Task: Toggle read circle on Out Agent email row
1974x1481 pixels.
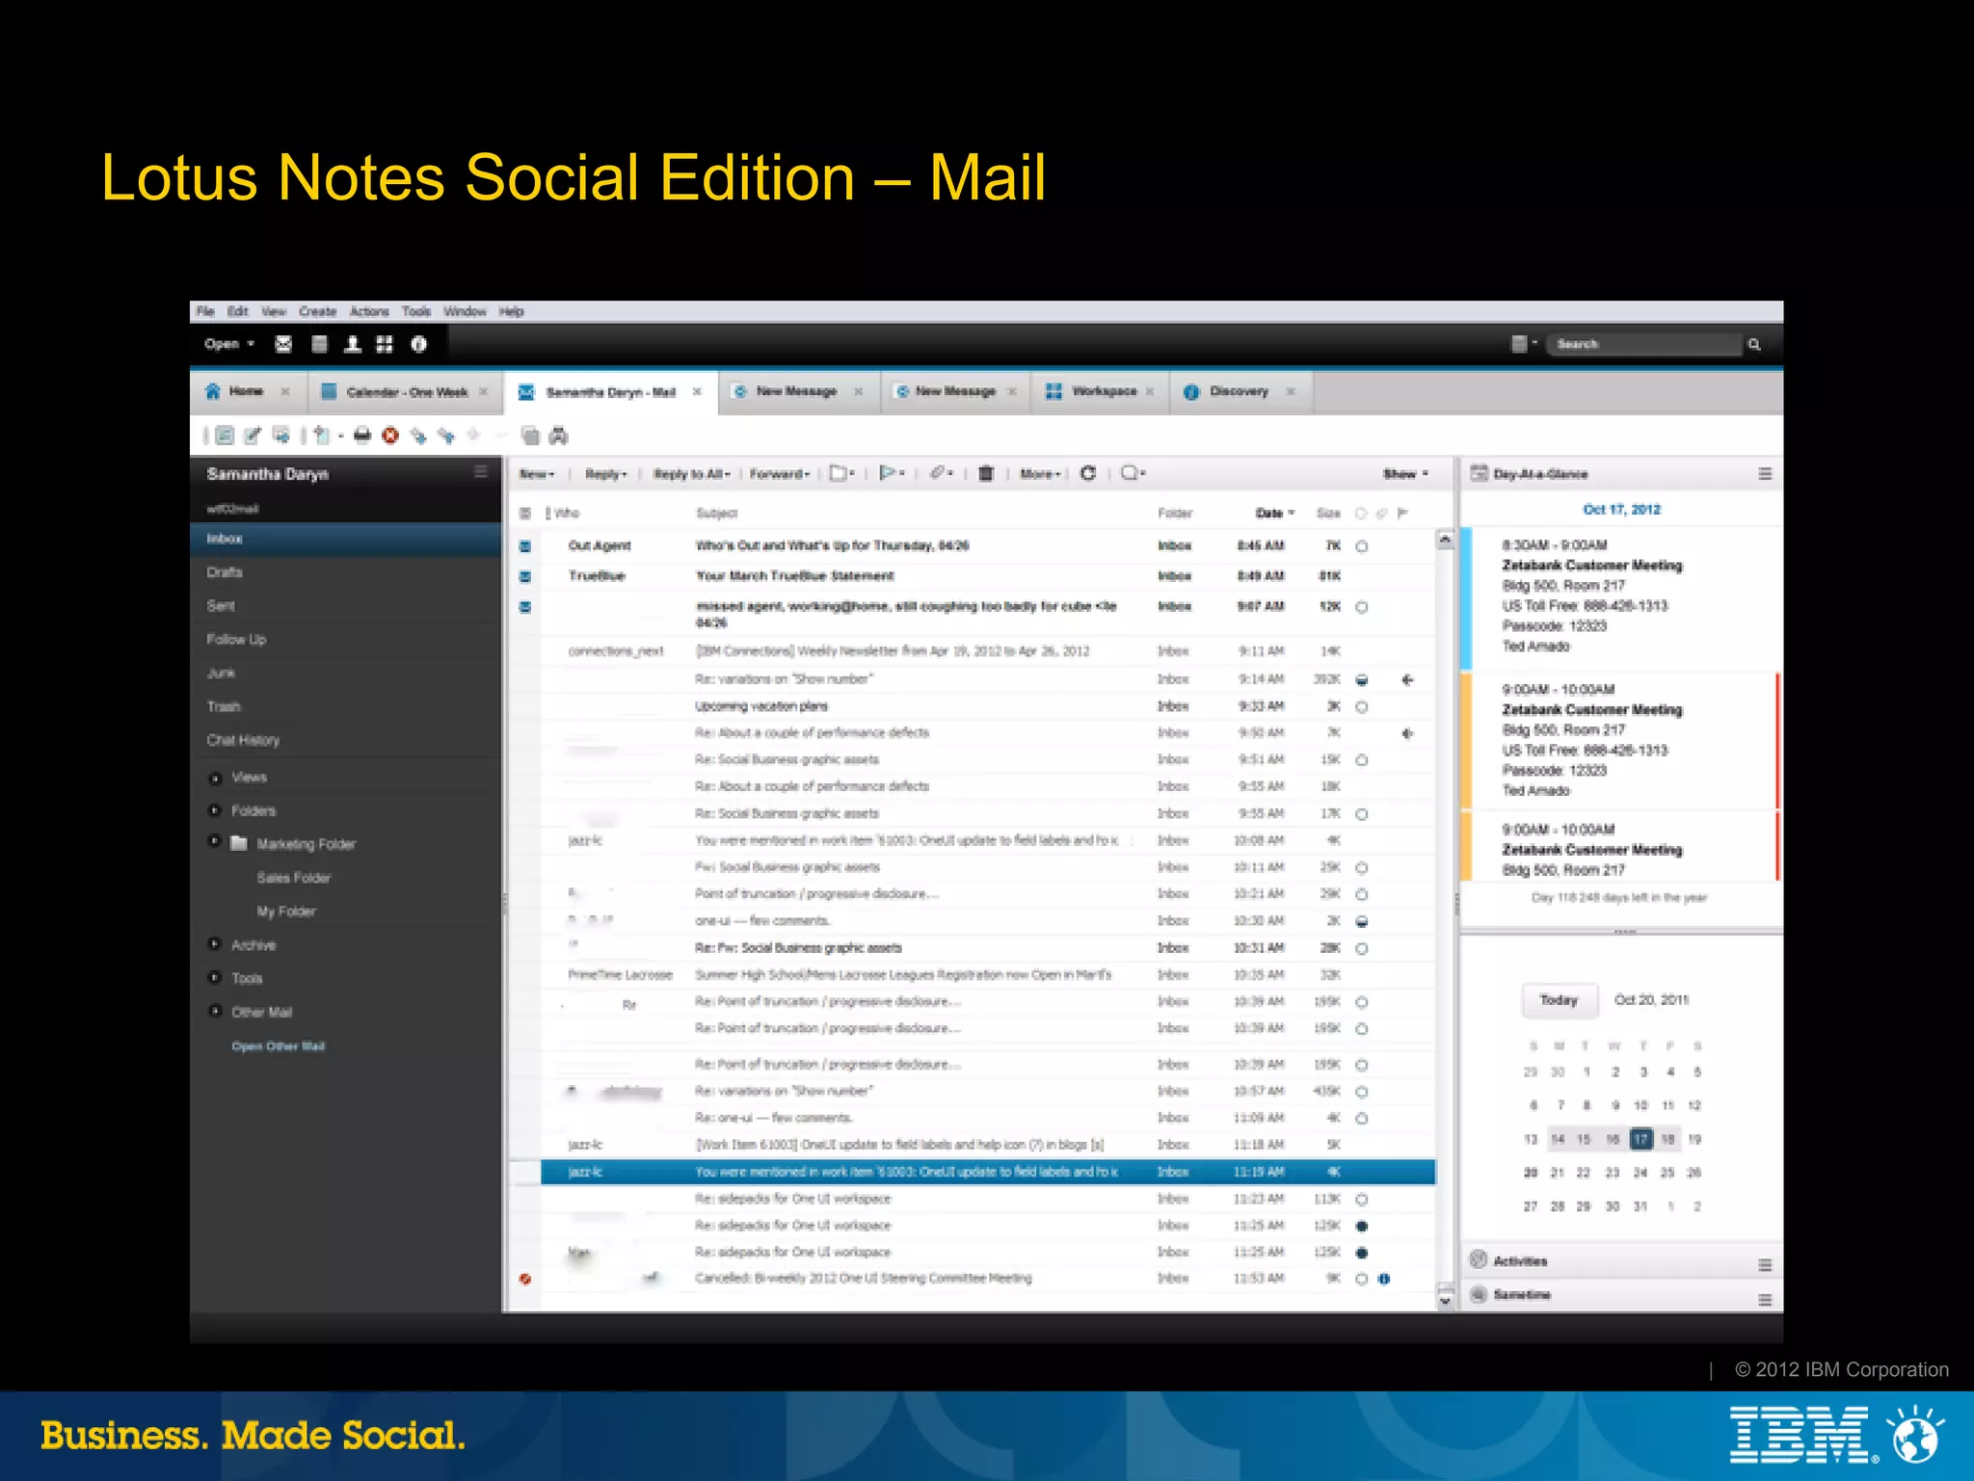Action: pos(1362,546)
